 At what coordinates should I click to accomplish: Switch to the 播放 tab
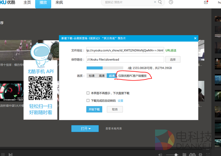(x=43, y=3)
